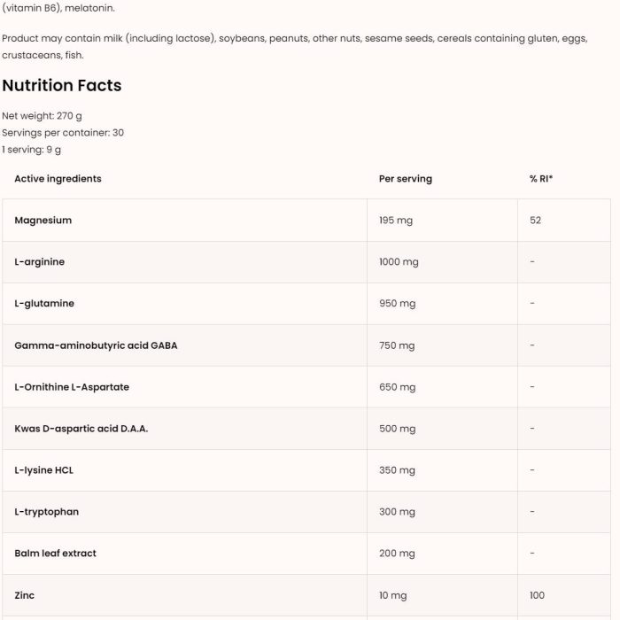Select the 195 mg magnesium value
The height and width of the screenshot is (620, 620).
pos(396,221)
